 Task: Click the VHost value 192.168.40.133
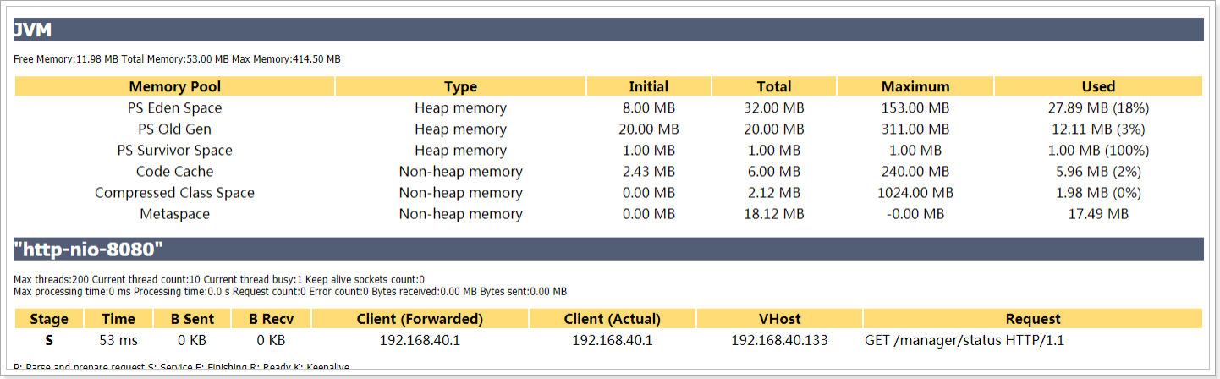coord(779,341)
